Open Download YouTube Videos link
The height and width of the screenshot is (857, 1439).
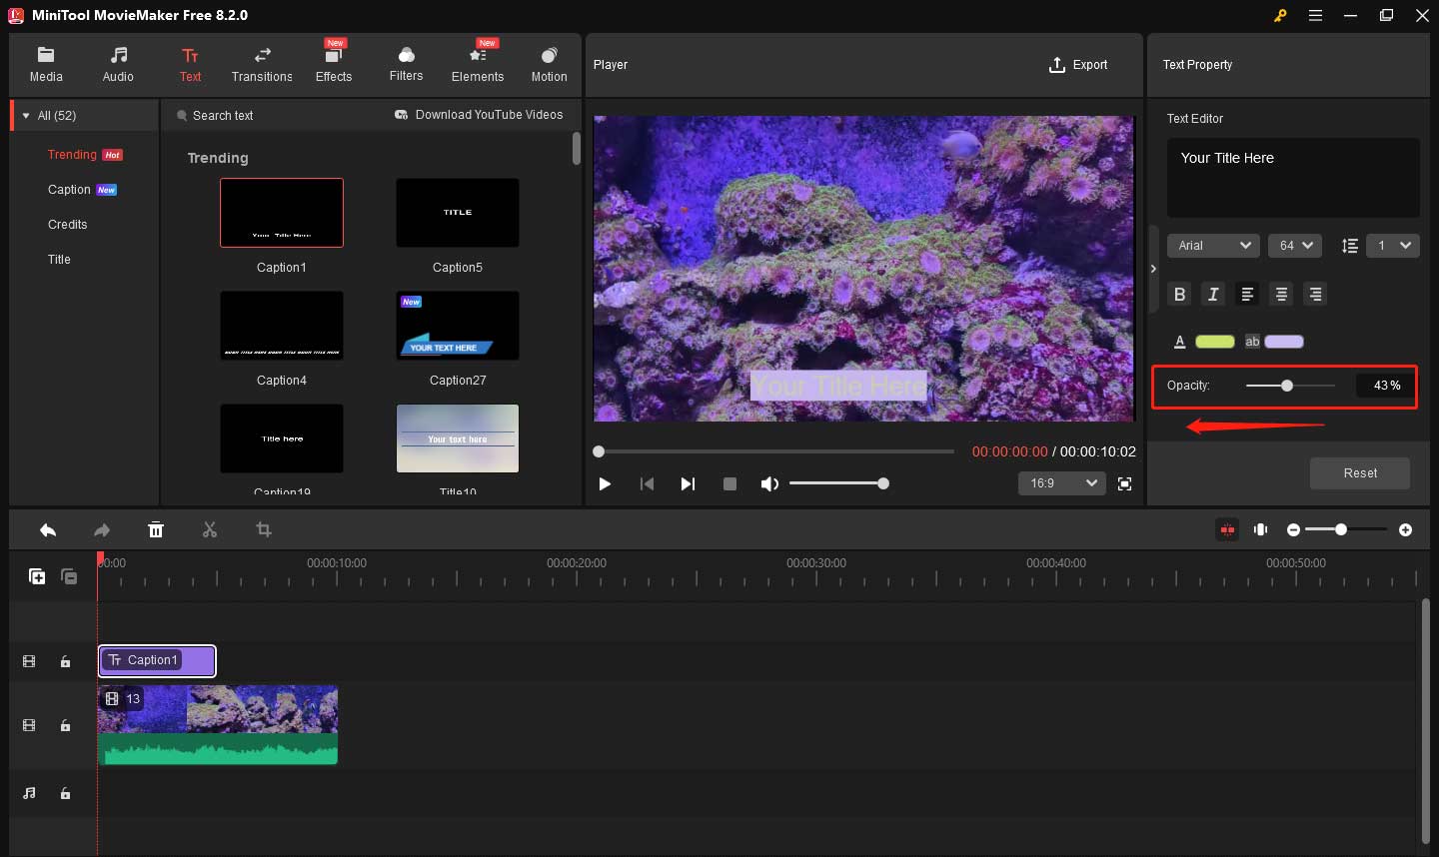[479, 115]
